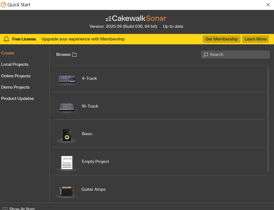
Task: Select the 16-Track mixing console icon
Action: pyautogui.click(x=67, y=107)
